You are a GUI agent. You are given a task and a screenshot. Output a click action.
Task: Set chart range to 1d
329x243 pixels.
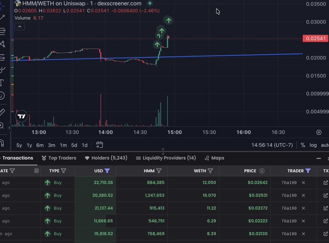coord(85,145)
